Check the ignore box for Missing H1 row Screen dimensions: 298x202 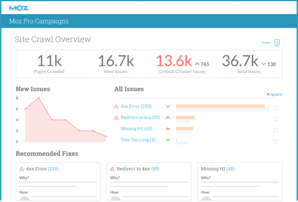point(275,130)
